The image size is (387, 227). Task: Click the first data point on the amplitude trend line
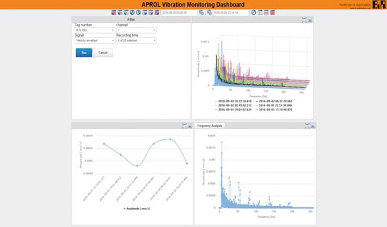(x=104, y=144)
